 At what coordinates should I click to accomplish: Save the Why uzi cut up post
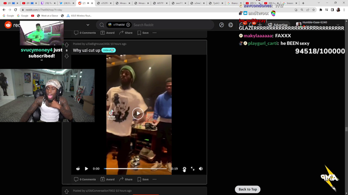click(x=143, y=179)
